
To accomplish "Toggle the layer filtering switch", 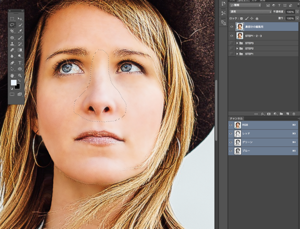I will click(x=297, y=5).
